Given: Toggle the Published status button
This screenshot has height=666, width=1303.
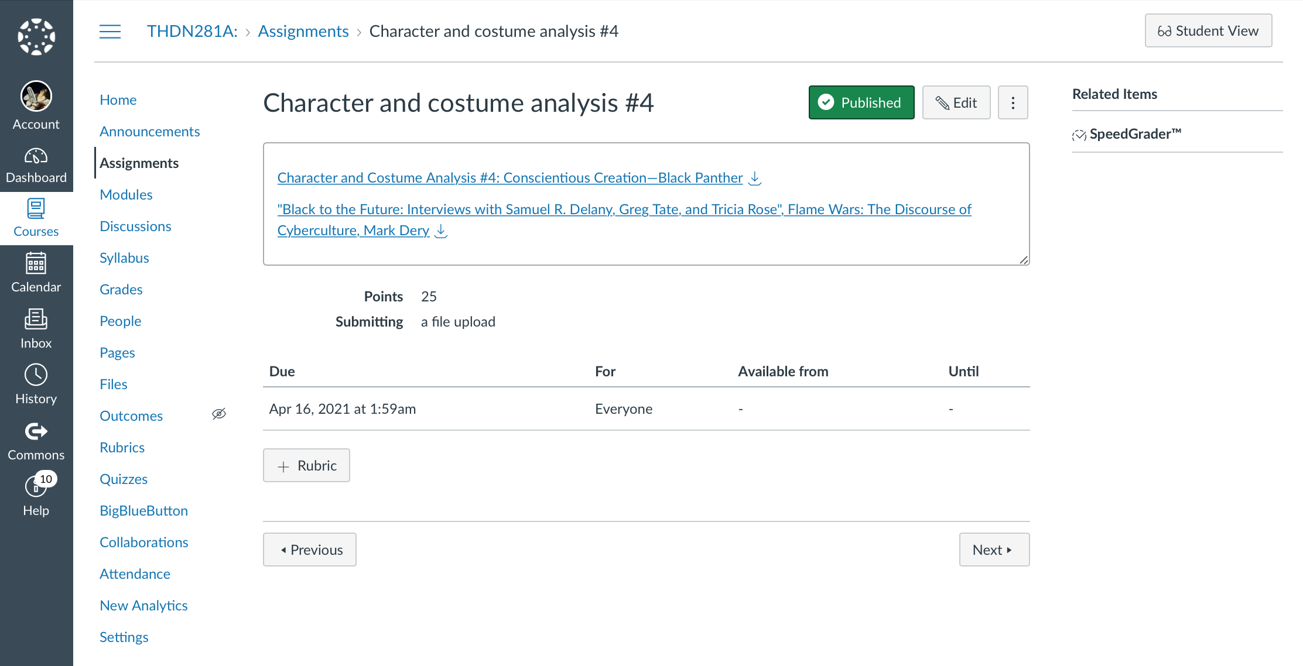Looking at the screenshot, I should 861,102.
